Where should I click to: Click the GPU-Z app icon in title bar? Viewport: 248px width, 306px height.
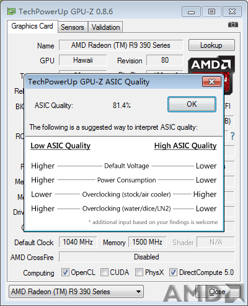click(x=11, y=11)
